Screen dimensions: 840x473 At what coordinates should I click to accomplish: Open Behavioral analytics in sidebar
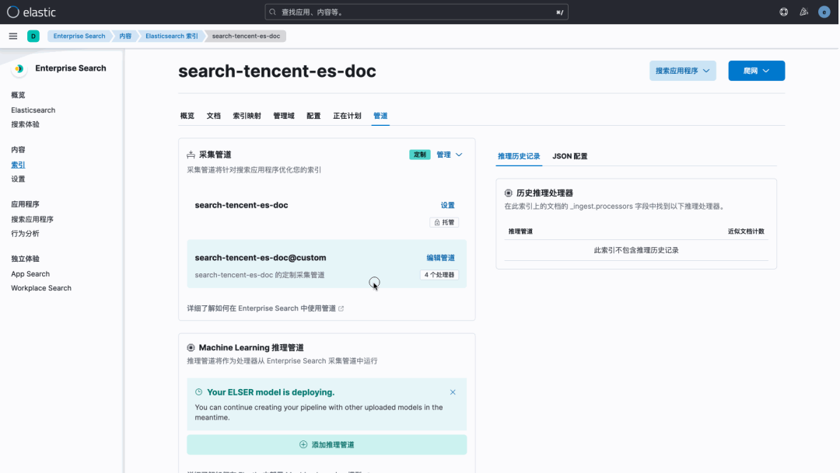click(25, 233)
